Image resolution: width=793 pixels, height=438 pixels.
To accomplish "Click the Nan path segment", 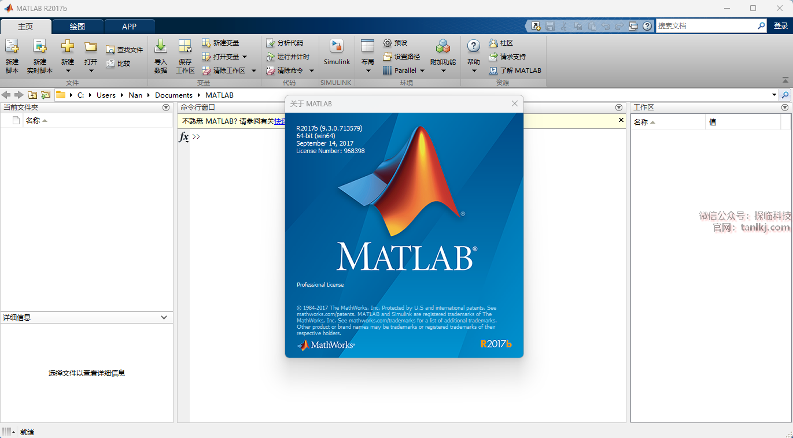I will point(135,95).
